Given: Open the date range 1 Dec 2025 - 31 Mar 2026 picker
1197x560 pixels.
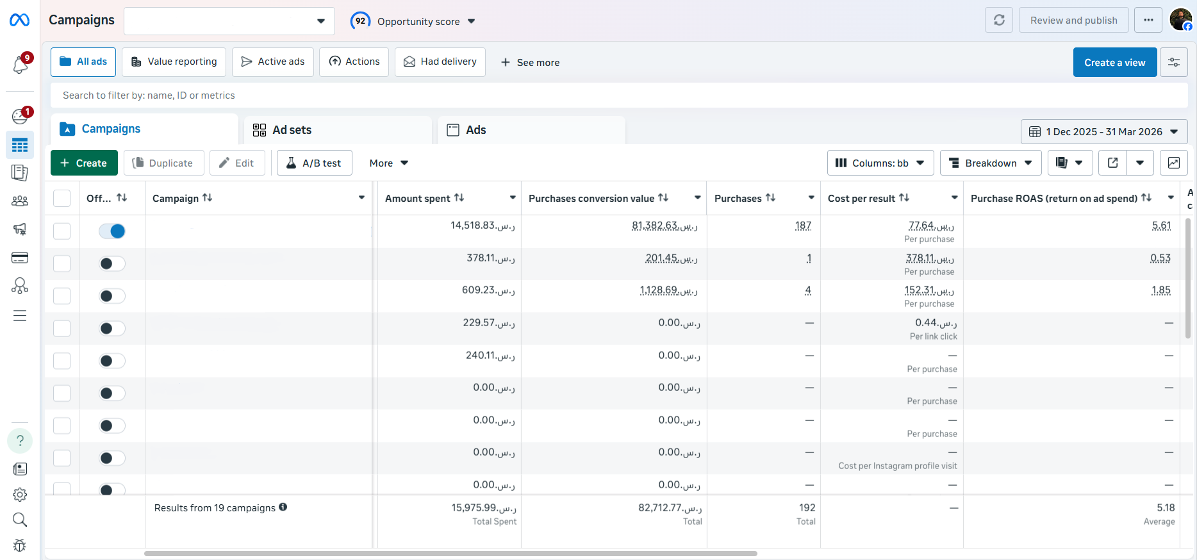Looking at the screenshot, I should tap(1104, 131).
